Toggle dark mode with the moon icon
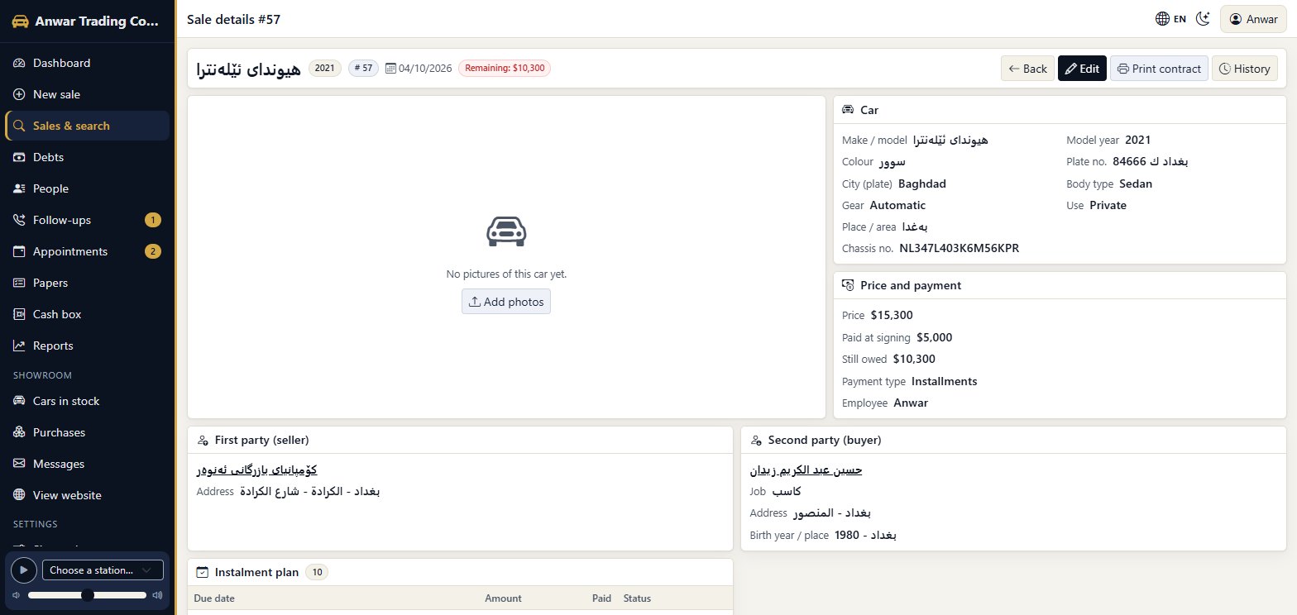This screenshot has height=615, width=1297. 1203,19
